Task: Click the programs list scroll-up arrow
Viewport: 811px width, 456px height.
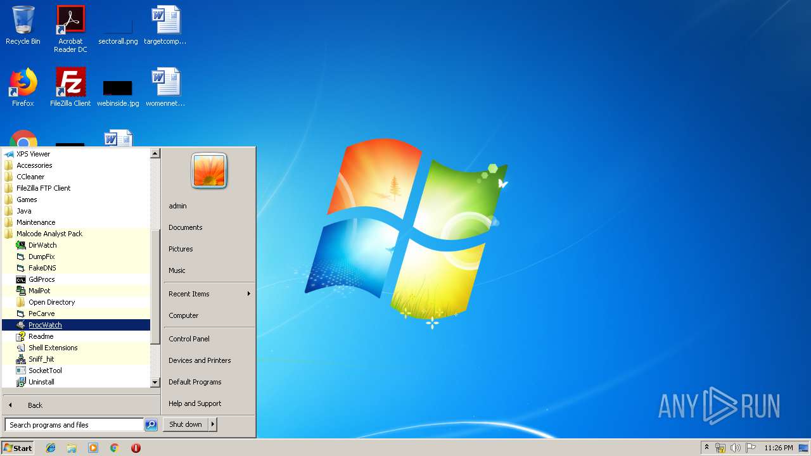Action: pyautogui.click(x=155, y=153)
